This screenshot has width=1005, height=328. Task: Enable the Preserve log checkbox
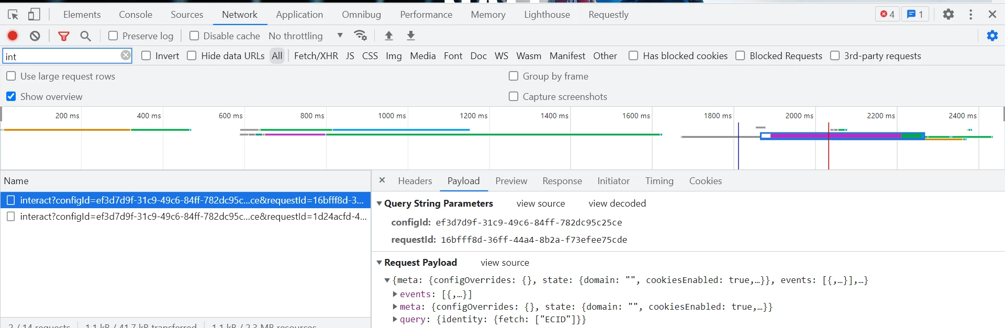[x=113, y=36]
